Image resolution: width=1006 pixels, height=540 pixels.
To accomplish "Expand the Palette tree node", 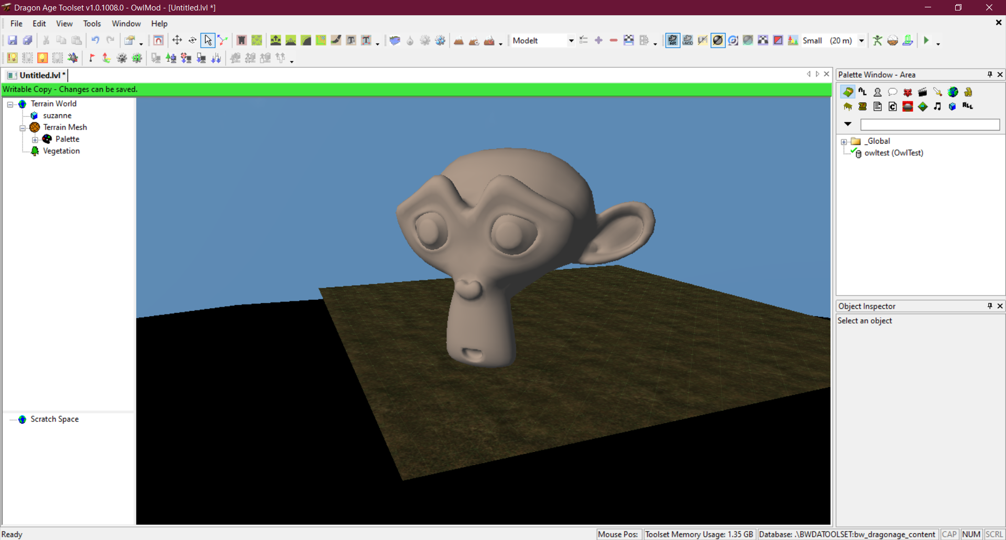I will (x=35, y=140).
